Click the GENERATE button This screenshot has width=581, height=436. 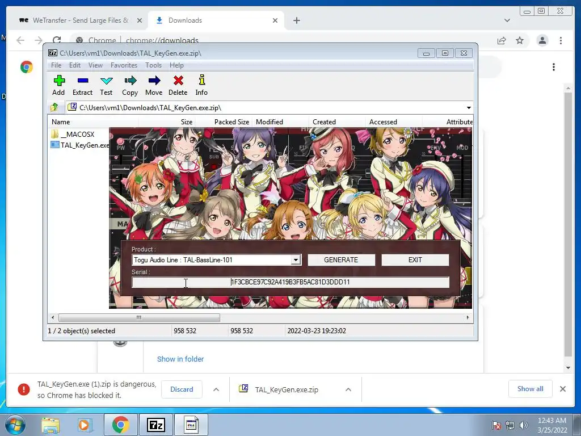pos(341,260)
